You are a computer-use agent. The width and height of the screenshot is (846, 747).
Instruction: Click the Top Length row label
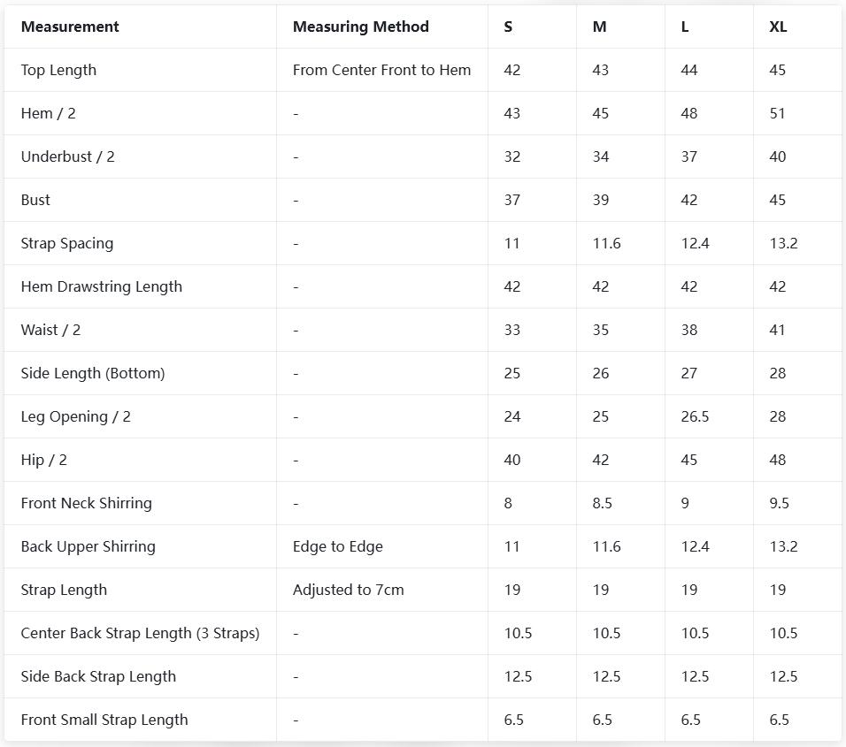[58, 70]
